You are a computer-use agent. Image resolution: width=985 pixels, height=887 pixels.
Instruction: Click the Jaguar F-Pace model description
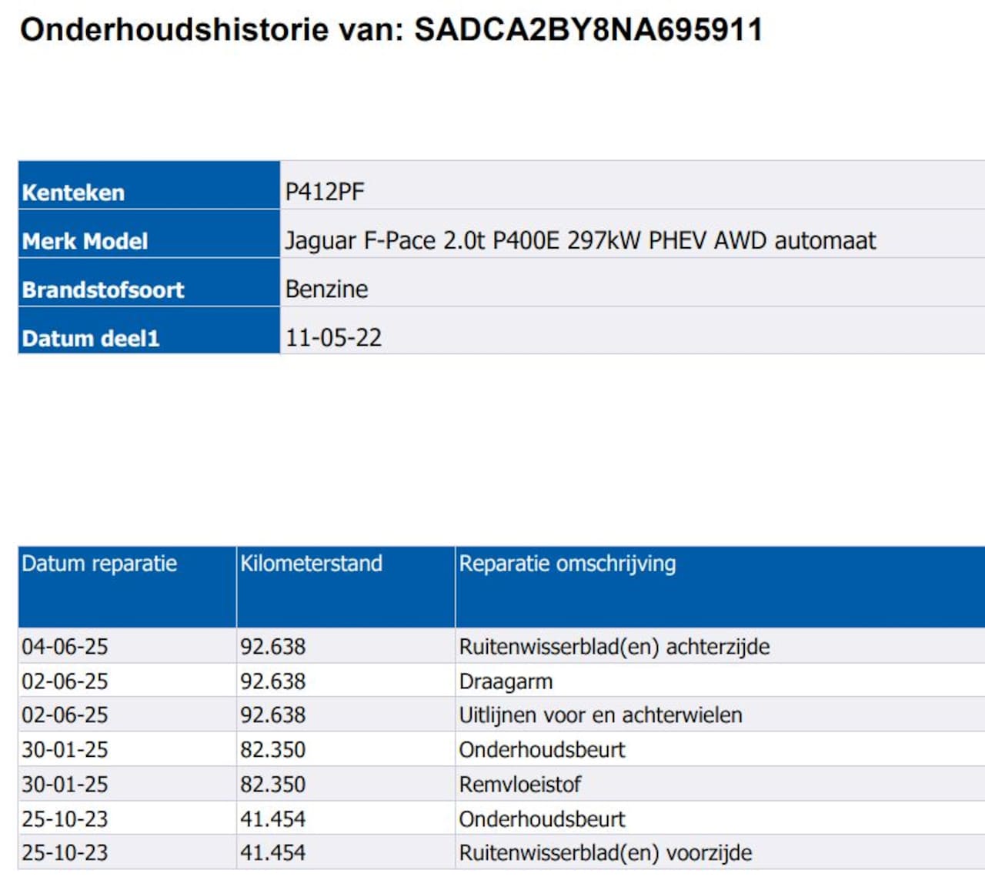pyautogui.click(x=580, y=241)
